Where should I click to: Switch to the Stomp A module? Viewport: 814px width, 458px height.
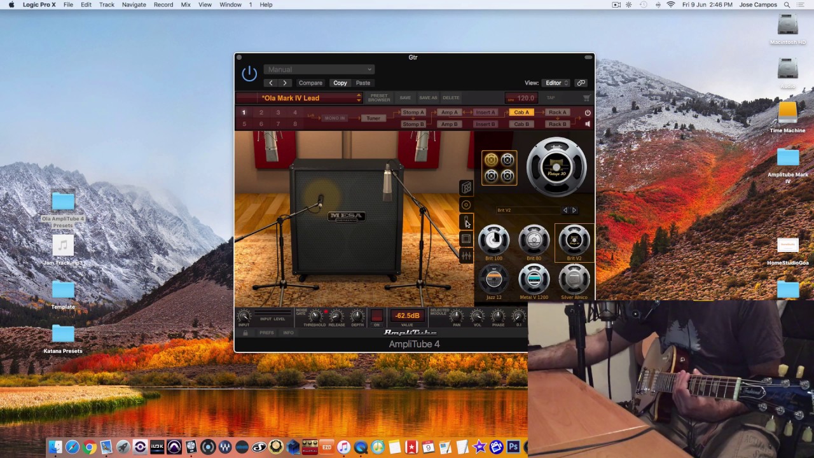pyautogui.click(x=413, y=113)
